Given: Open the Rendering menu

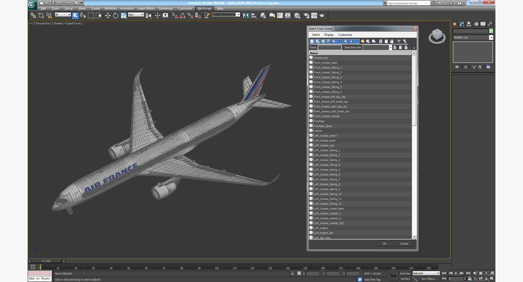Looking at the screenshot, I should tap(166, 8).
